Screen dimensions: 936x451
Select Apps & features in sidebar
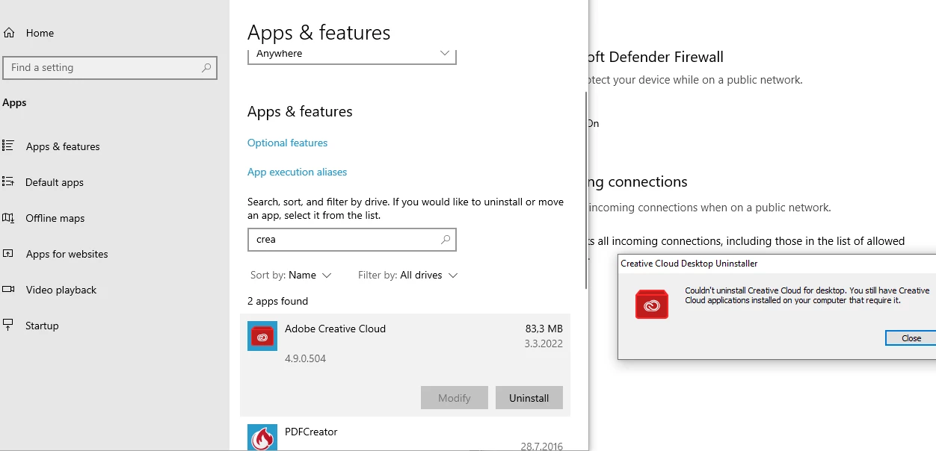tap(63, 146)
